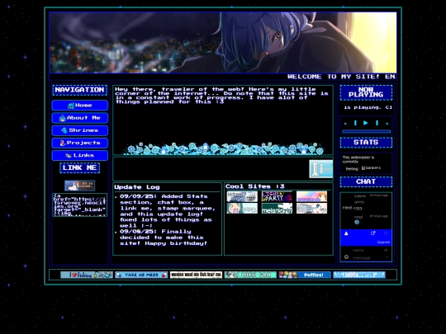Click the NOW PLAYING header label

pos(366,92)
